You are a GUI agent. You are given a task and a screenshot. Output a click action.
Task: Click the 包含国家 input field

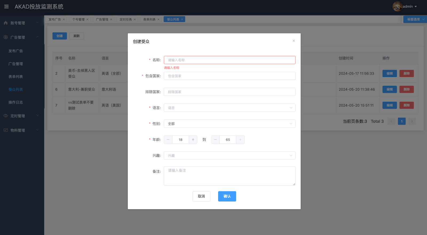pos(230,76)
